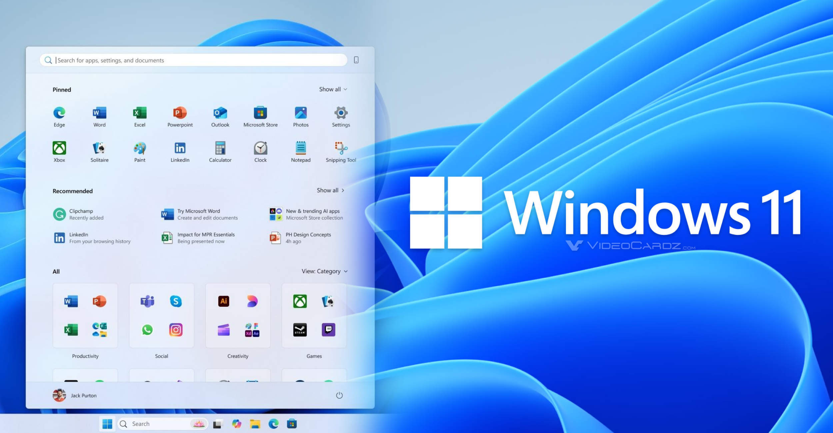833x433 pixels.
Task: Open Edge from pinned apps
Action: 59,117
